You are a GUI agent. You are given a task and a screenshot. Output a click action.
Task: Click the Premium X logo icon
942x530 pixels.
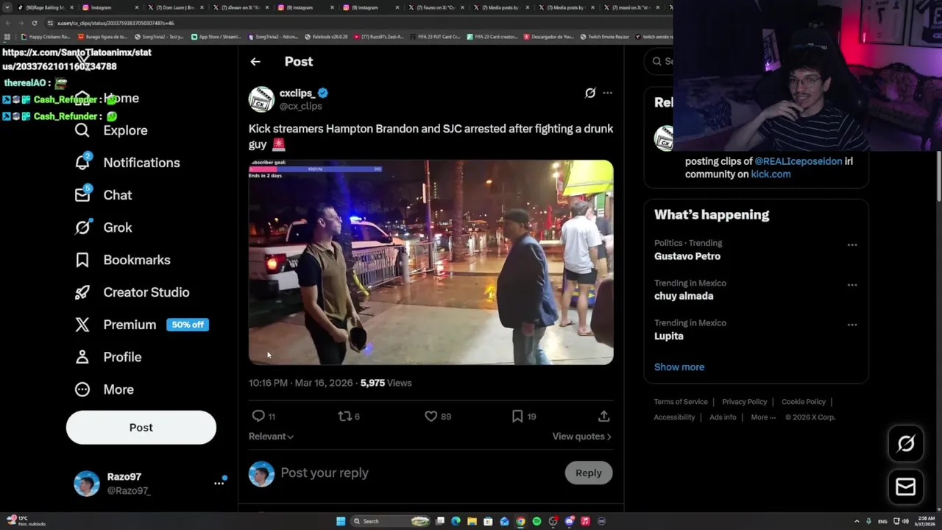coord(82,325)
